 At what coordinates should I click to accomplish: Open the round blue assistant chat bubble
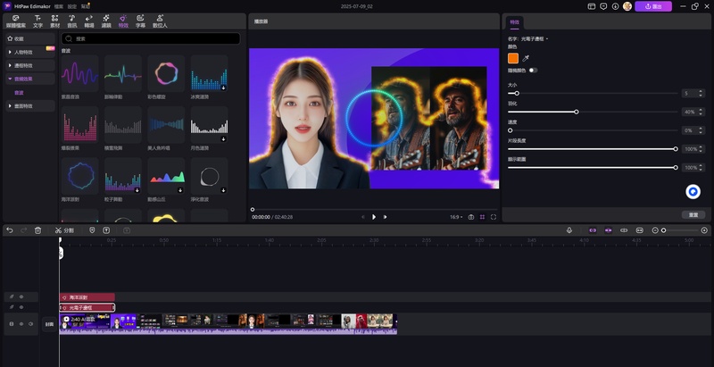pyautogui.click(x=693, y=192)
